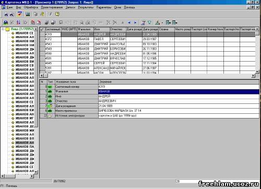Select tree item ИВАНОВ ИГ

pyautogui.click(x=25, y=118)
